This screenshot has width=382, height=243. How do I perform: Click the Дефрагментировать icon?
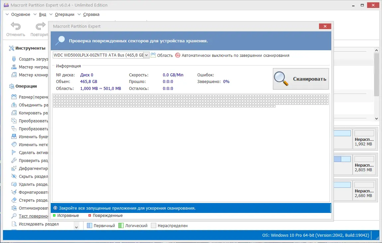tap(14, 168)
